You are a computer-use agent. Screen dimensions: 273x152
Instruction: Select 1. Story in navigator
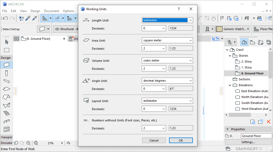(246, 67)
